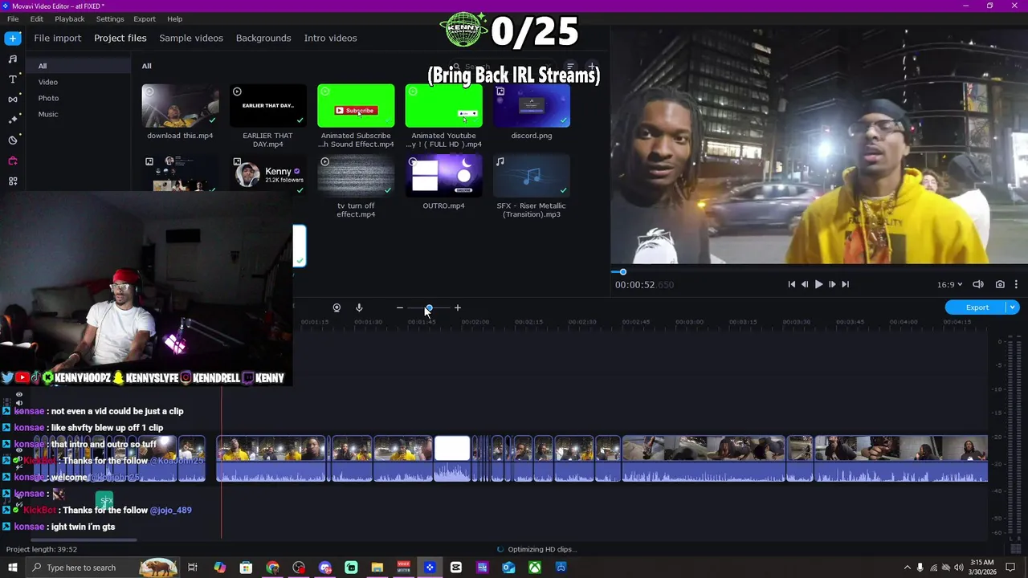The image size is (1028, 578).
Task: Select Animated Youtube FULL HD .mp4 thumbnail
Action: tap(443, 106)
